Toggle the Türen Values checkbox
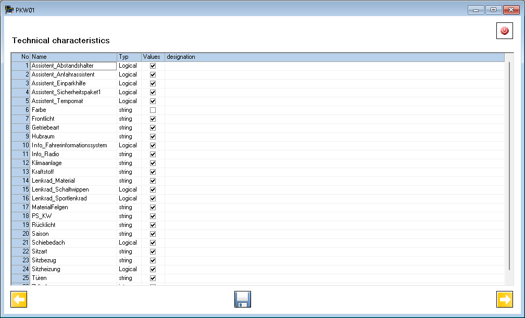The width and height of the screenshot is (525, 318). pyautogui.click(x=152, y=278)
